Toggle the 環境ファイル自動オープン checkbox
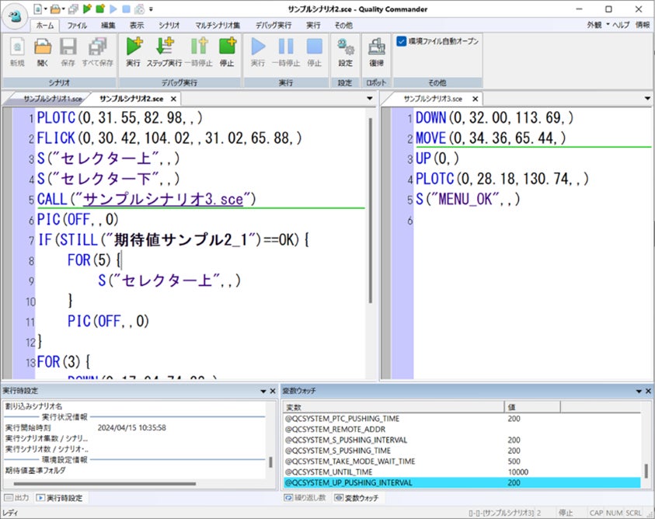655x519 pixels. point(401,41)
